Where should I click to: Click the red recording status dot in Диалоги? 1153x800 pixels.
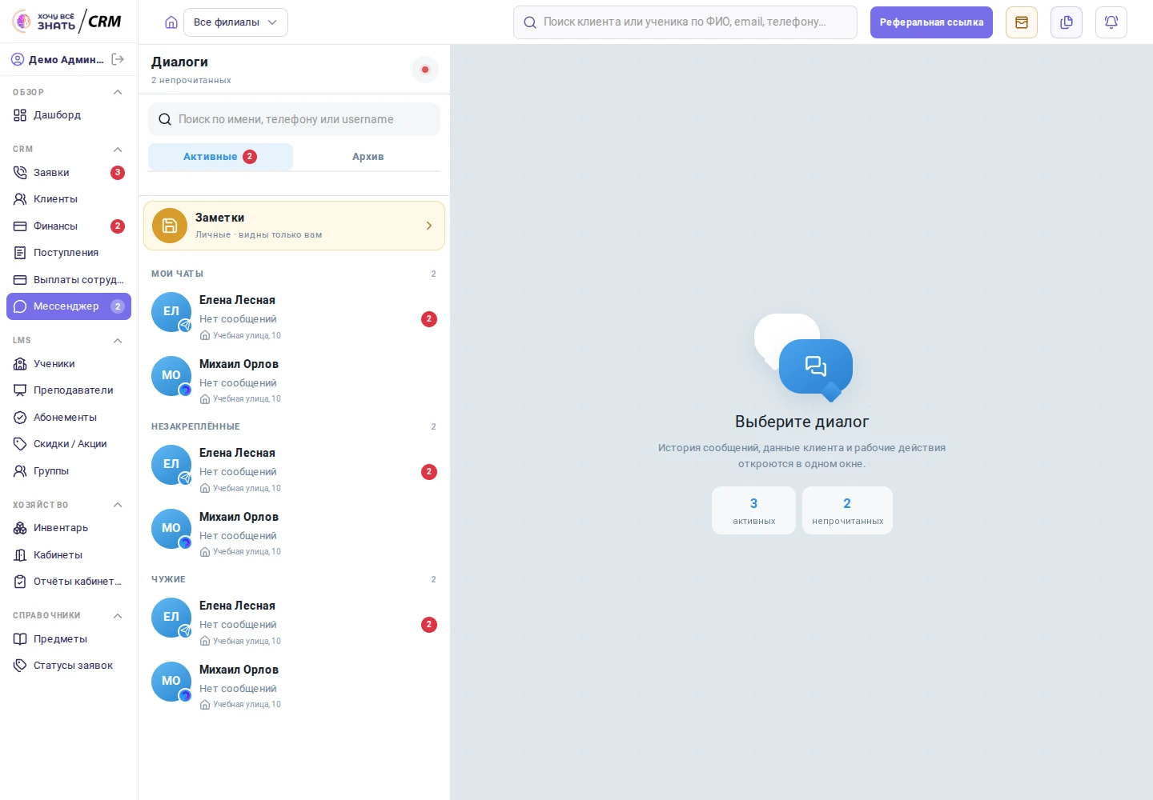pyautogui.click(x=425, y=70)
